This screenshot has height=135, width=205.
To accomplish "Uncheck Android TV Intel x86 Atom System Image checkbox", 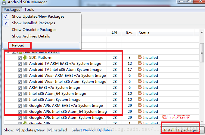I will (20, 70).
